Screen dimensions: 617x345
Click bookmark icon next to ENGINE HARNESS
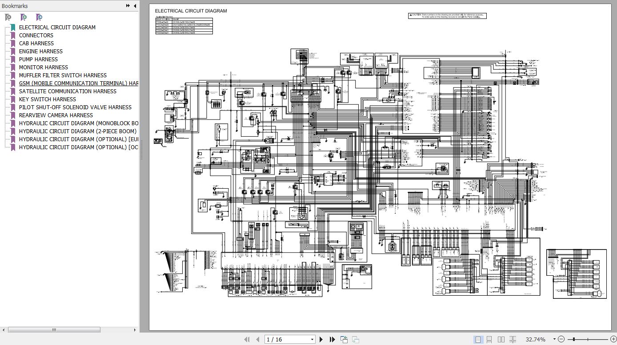(13, 52)
